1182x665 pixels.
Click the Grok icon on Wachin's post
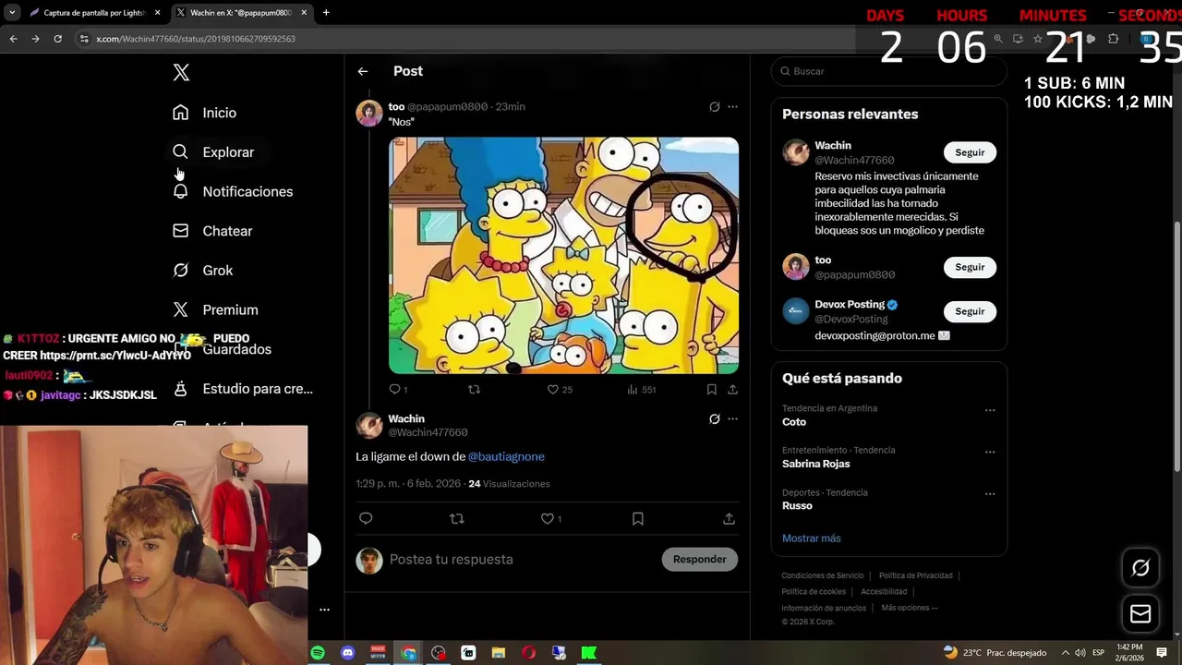coord(714,419)
